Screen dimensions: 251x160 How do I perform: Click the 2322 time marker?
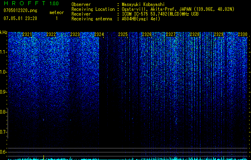coord(51,34)
